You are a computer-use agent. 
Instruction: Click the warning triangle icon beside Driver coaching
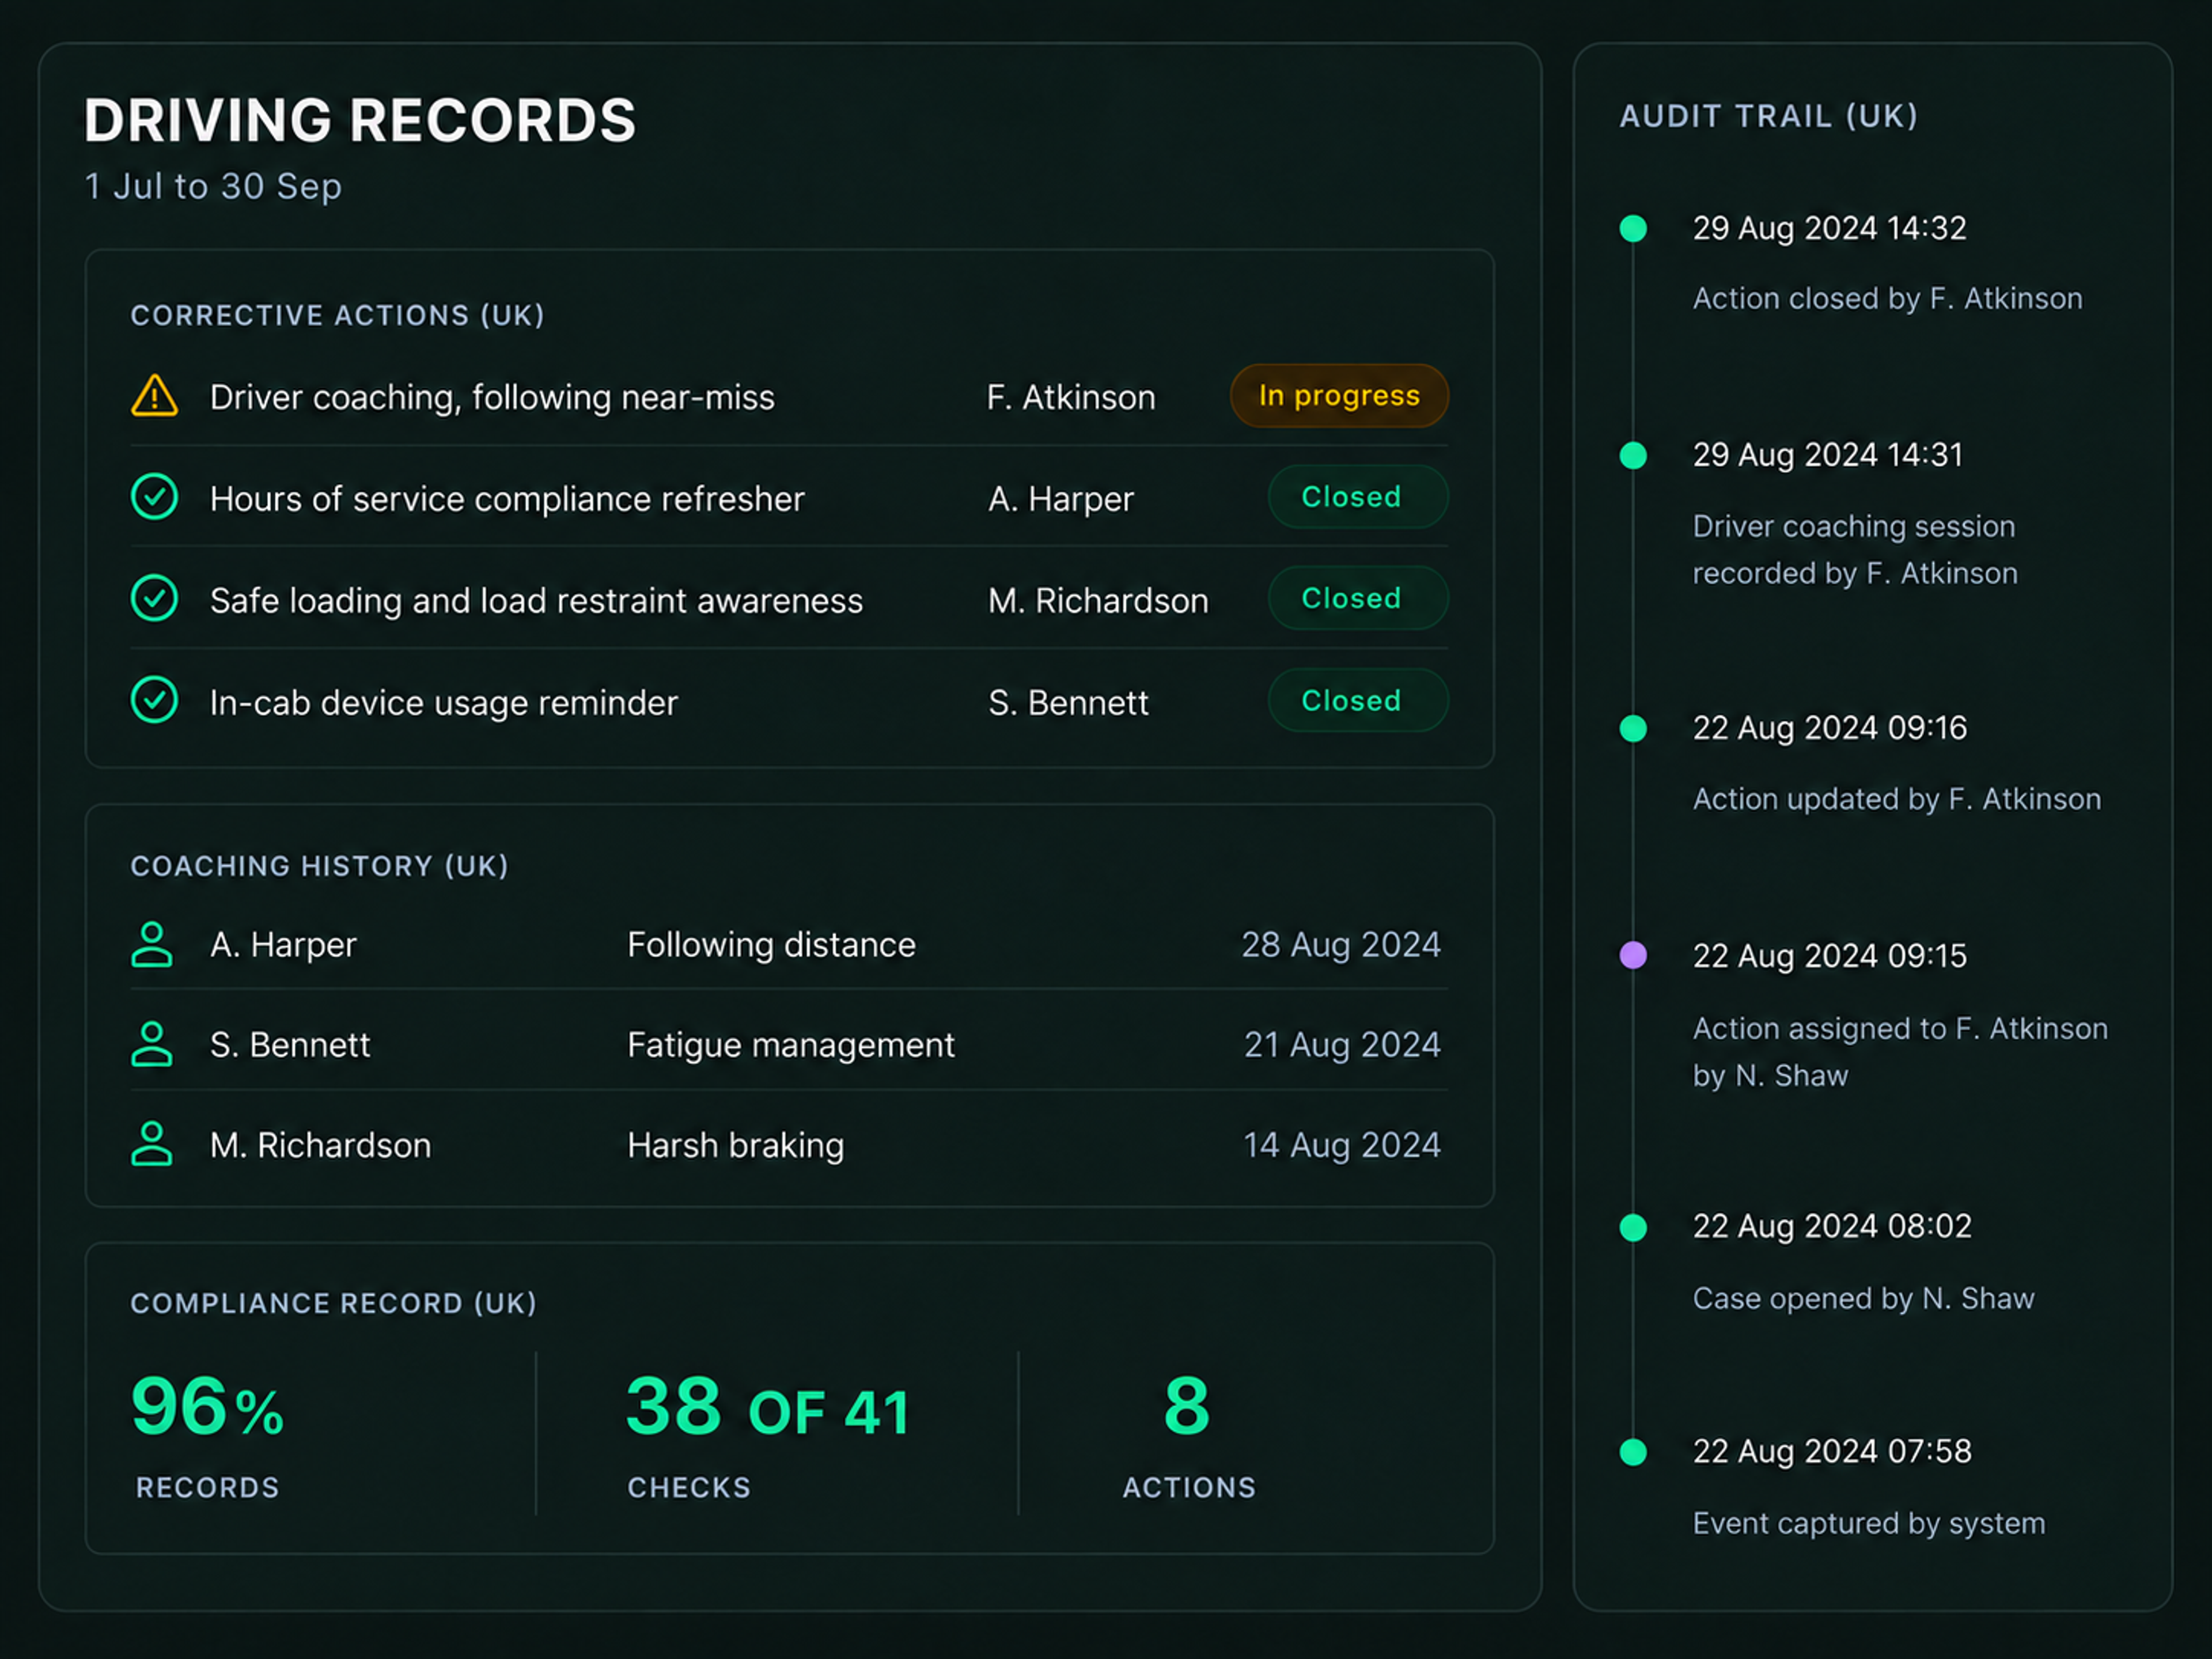[x=154, y=396]
